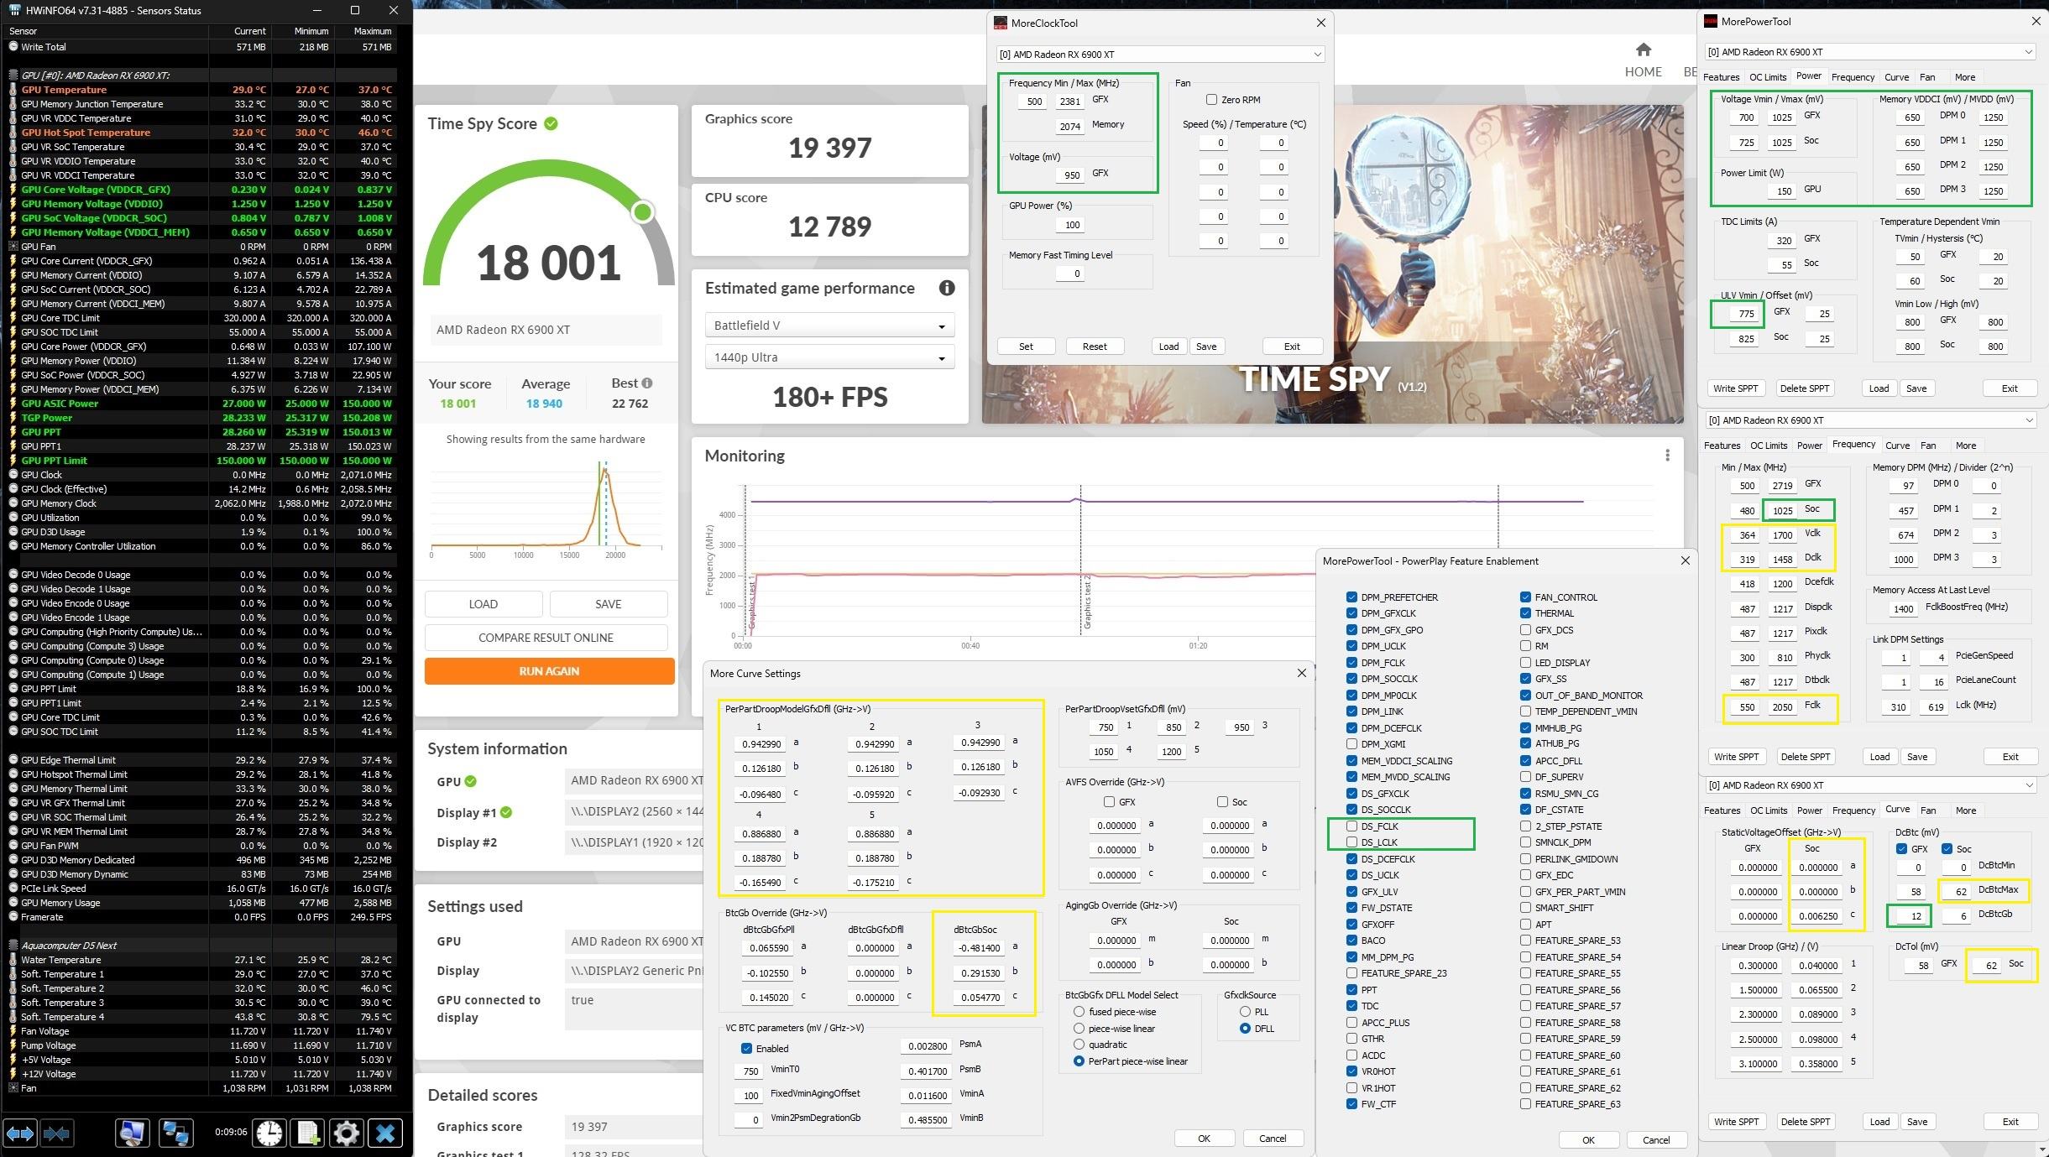
Task: Expand the 1440p Ultra resolution dropdown
Action: click(829, 357)
